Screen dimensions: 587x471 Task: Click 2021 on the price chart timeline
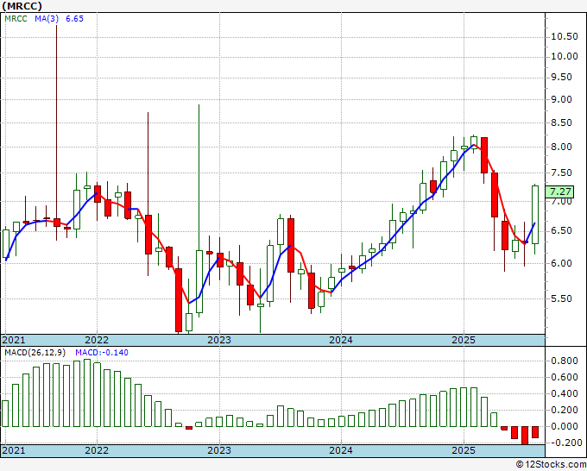point(14,340)
